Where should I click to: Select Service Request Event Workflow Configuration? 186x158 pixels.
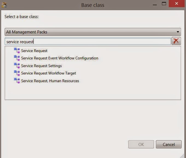click(60, 58)
